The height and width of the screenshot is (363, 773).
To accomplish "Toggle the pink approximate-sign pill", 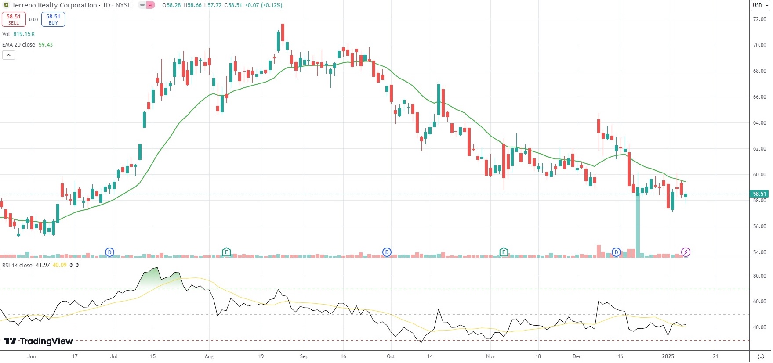I will 150,5.
